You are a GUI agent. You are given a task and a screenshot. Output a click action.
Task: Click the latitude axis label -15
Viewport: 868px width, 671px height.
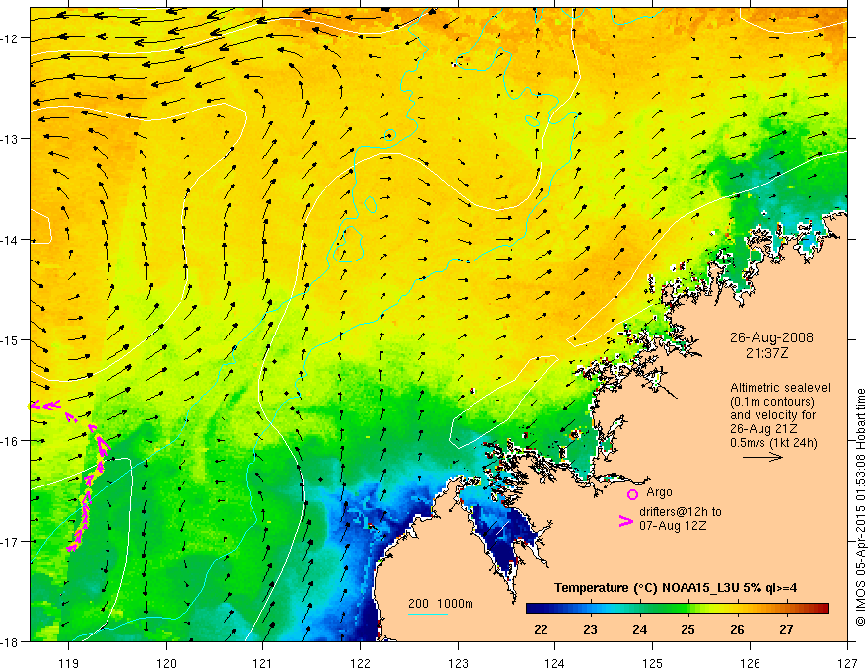pos(11,339)
